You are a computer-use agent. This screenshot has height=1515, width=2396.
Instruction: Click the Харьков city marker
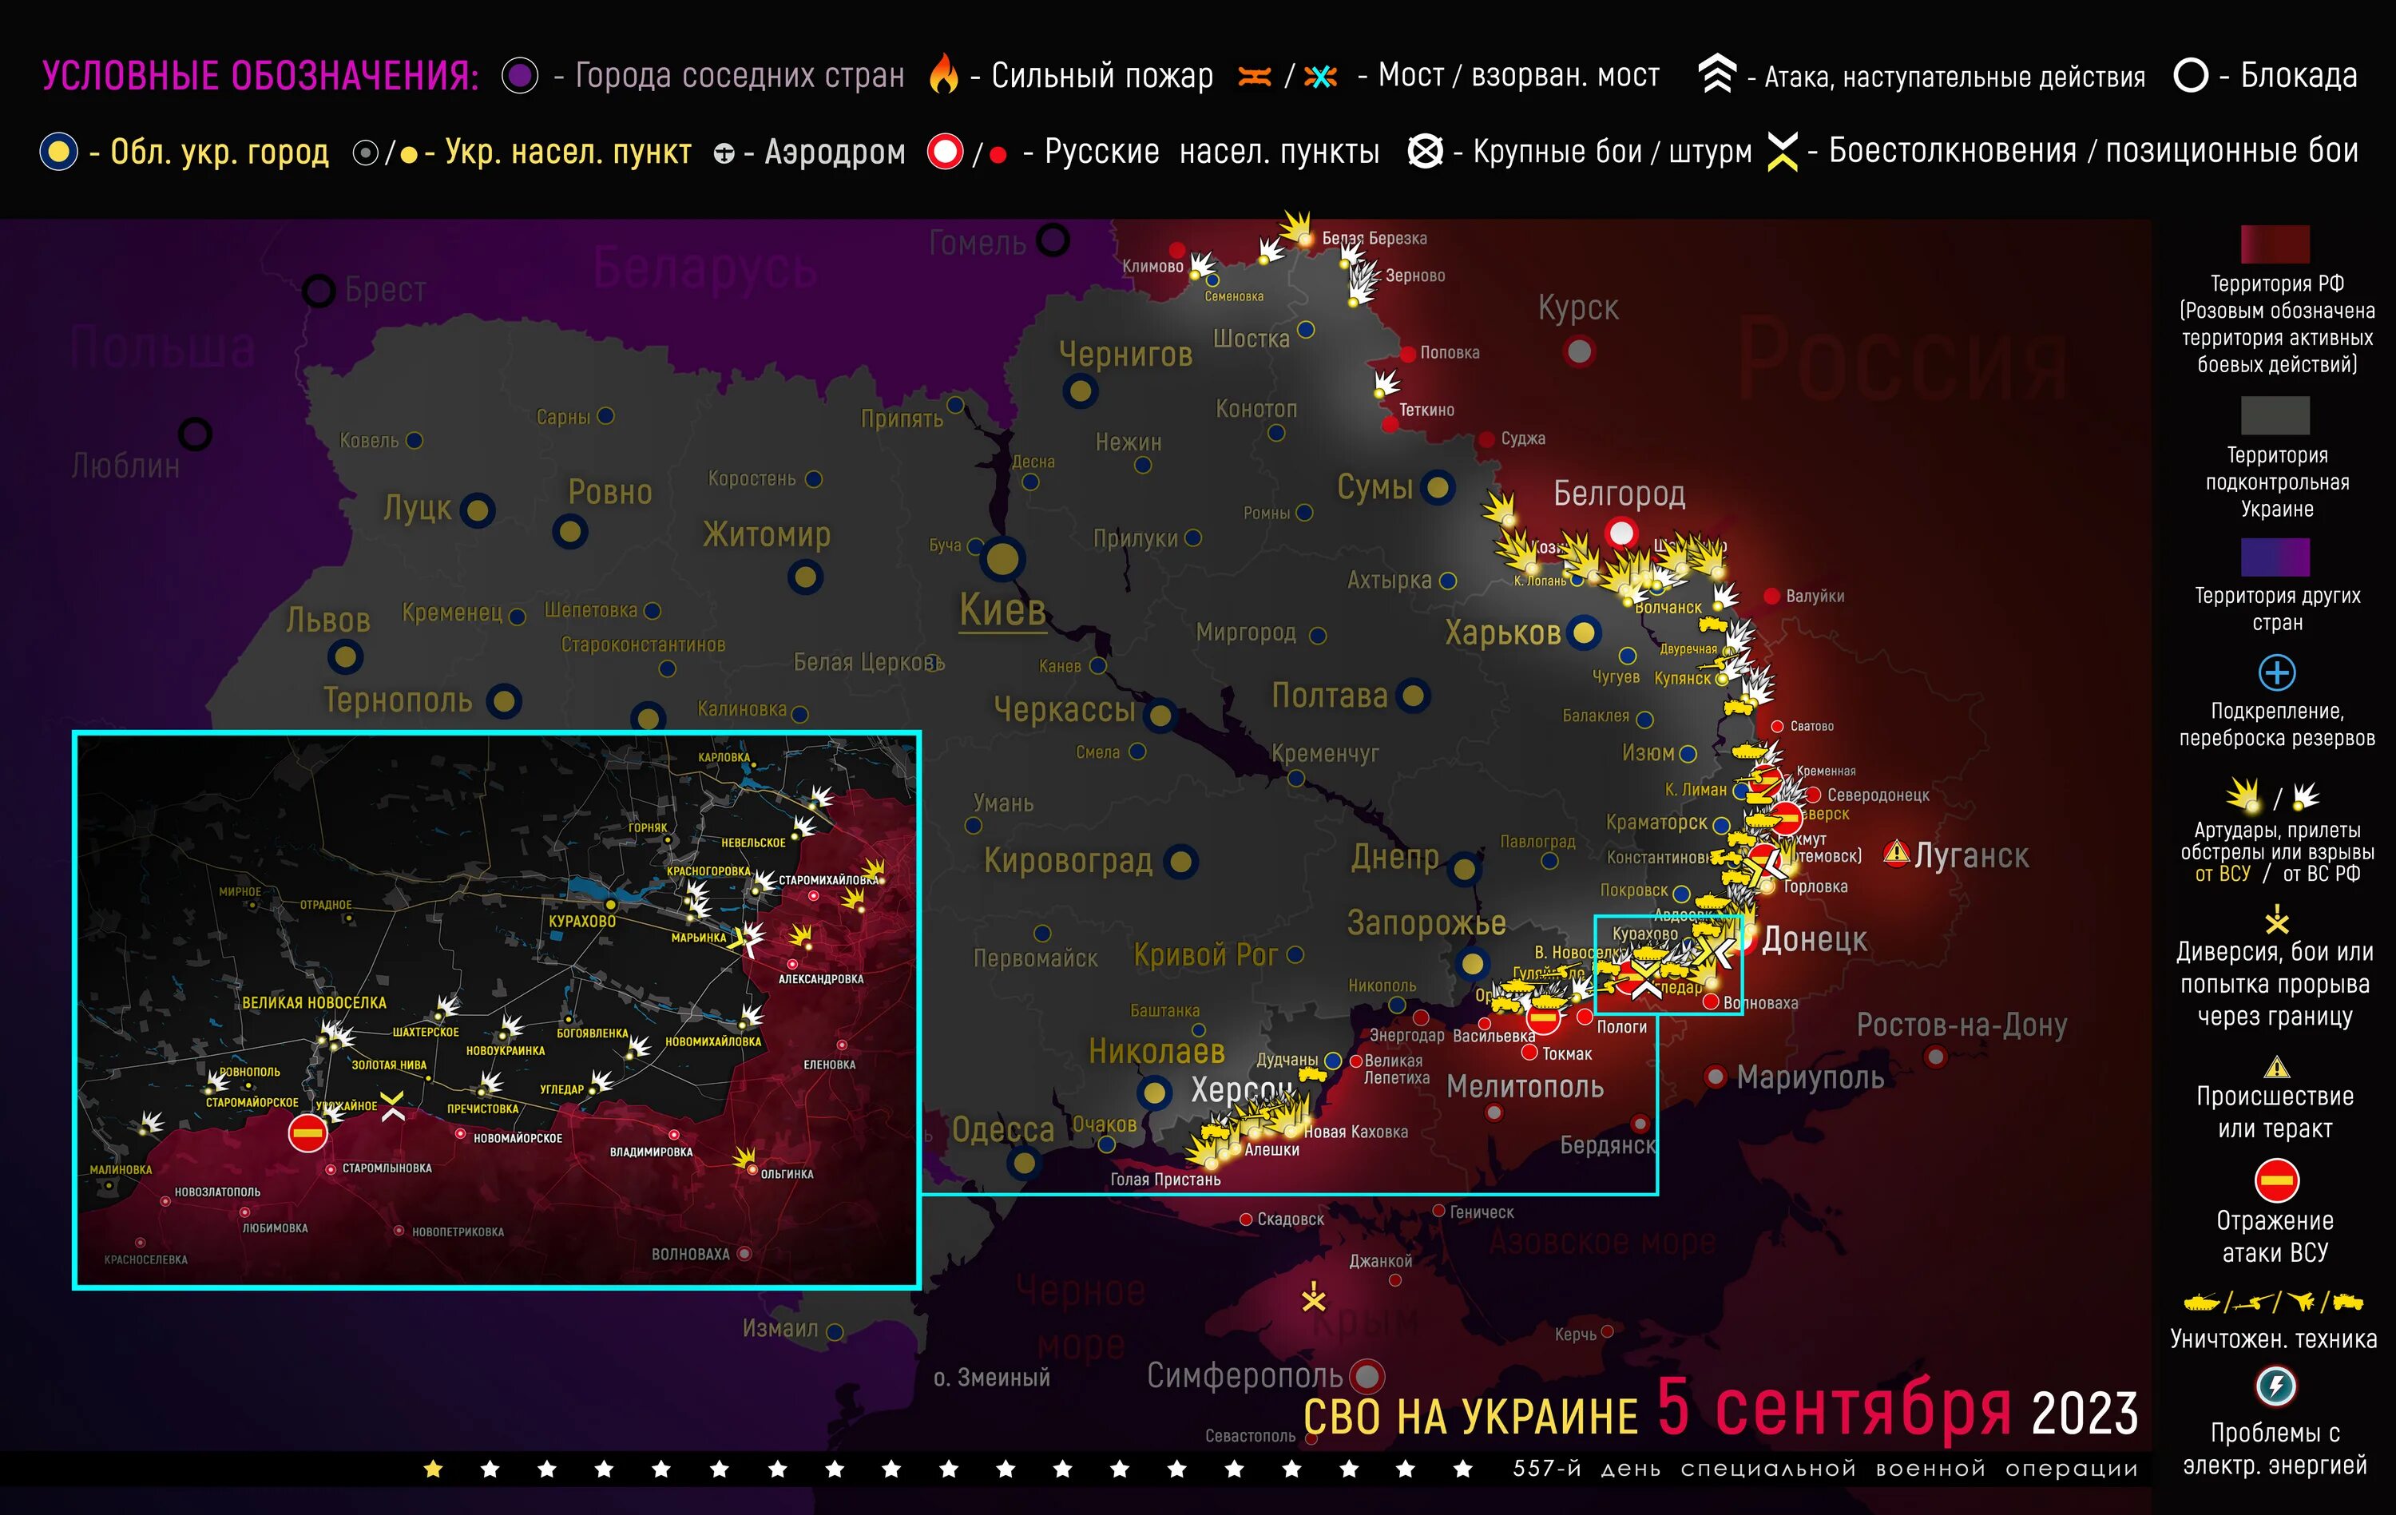1583,633
